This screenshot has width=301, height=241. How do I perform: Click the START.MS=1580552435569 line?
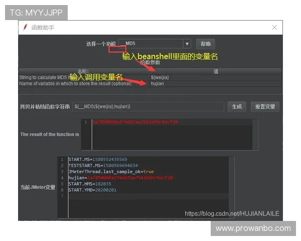click(x=98, y=160)
